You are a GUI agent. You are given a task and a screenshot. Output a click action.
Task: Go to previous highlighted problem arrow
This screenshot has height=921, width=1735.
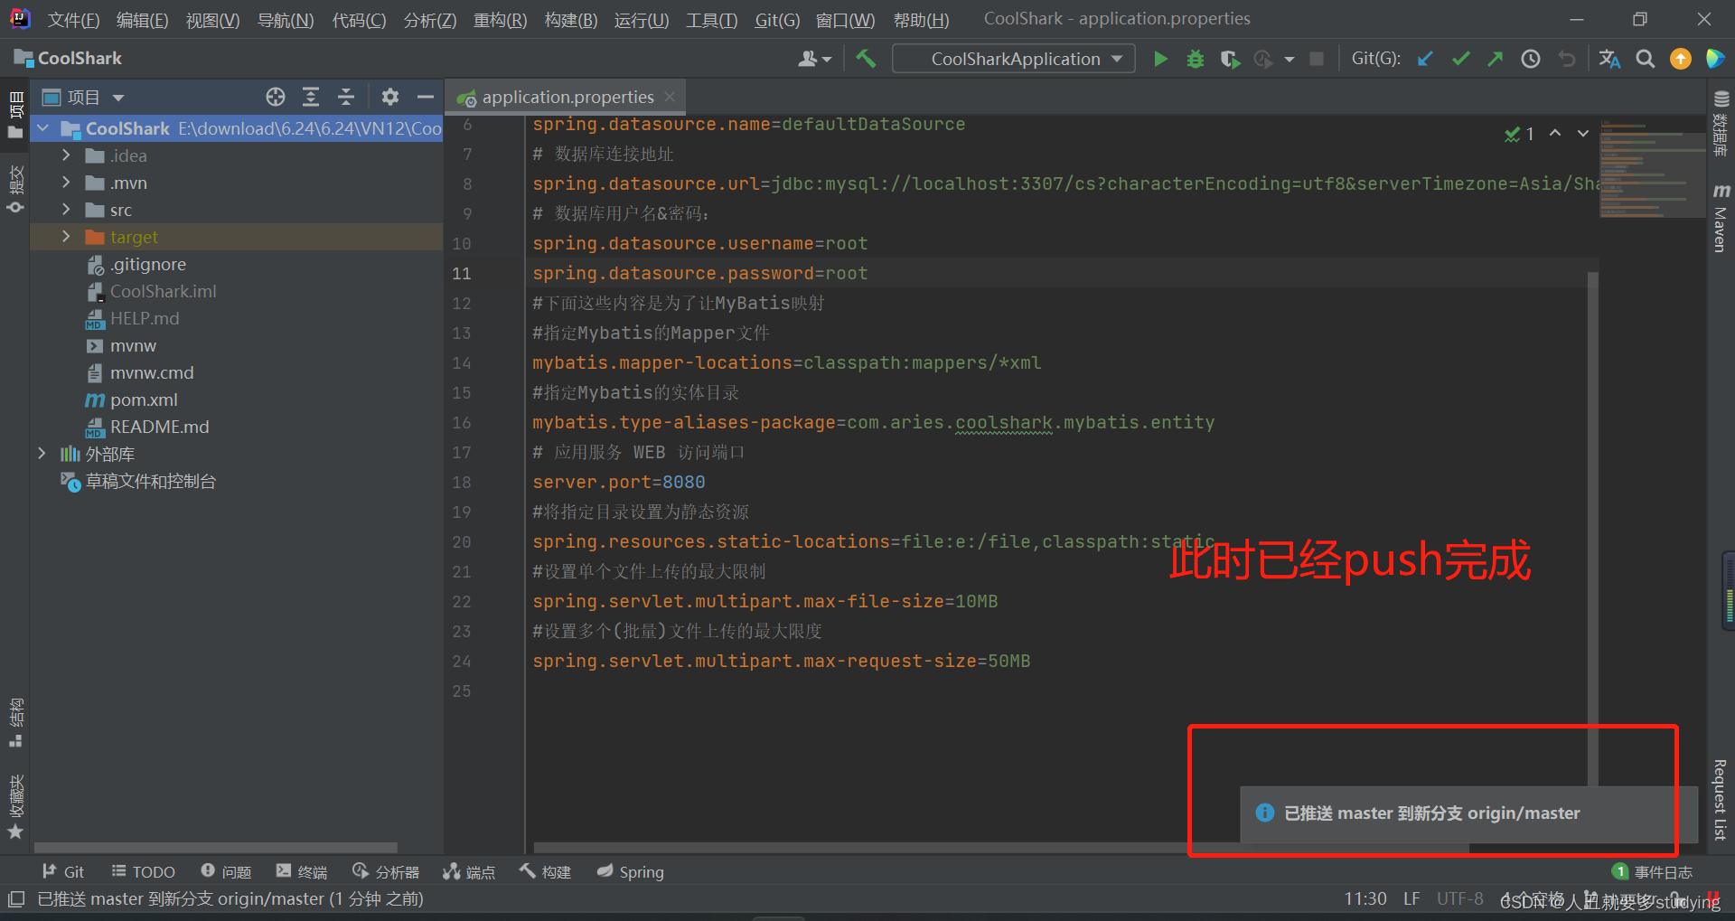(x=1555, y=133)
